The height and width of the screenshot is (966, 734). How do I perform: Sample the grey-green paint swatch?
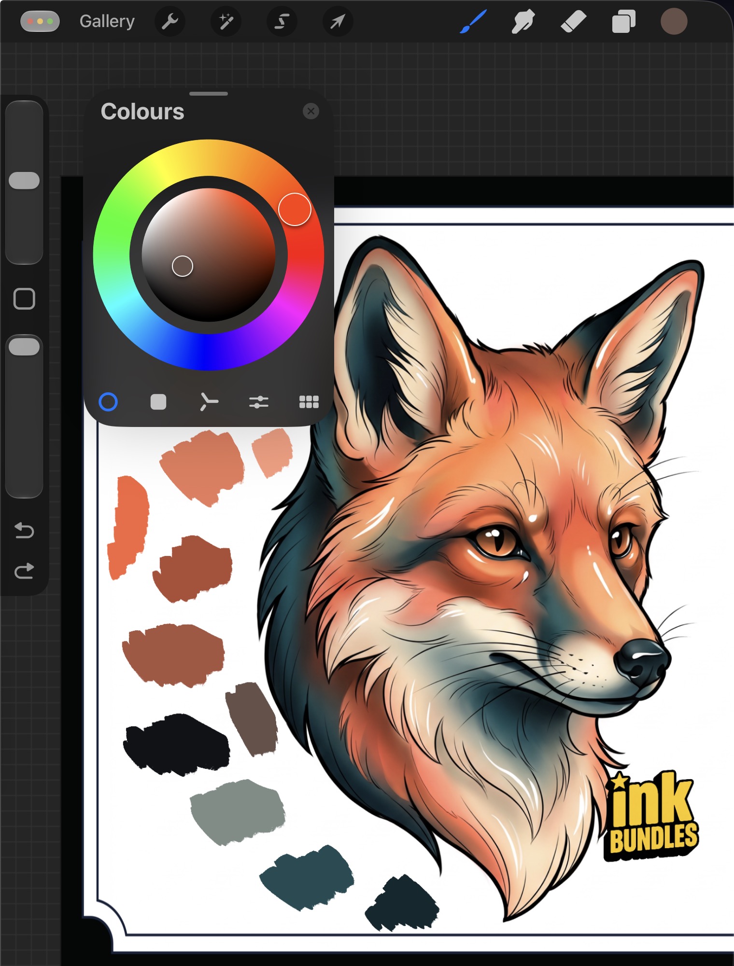[237, 812]
